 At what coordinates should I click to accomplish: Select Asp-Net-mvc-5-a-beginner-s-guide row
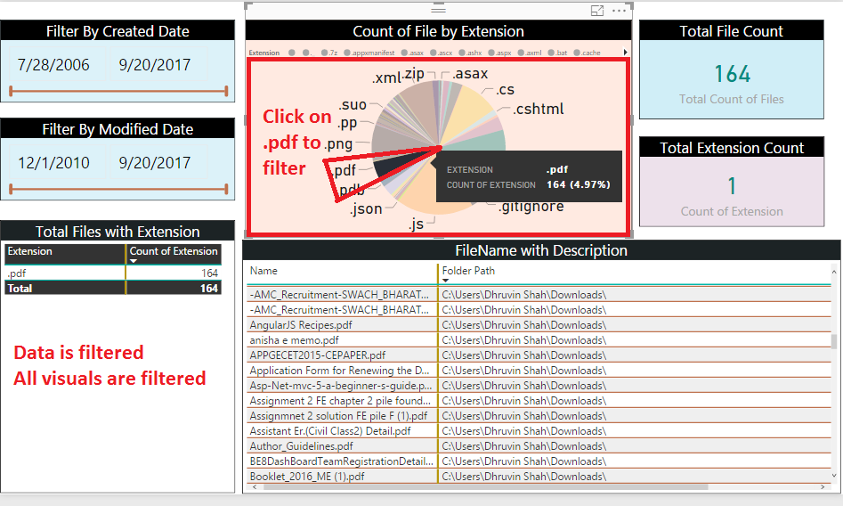(x=539, y=386)
